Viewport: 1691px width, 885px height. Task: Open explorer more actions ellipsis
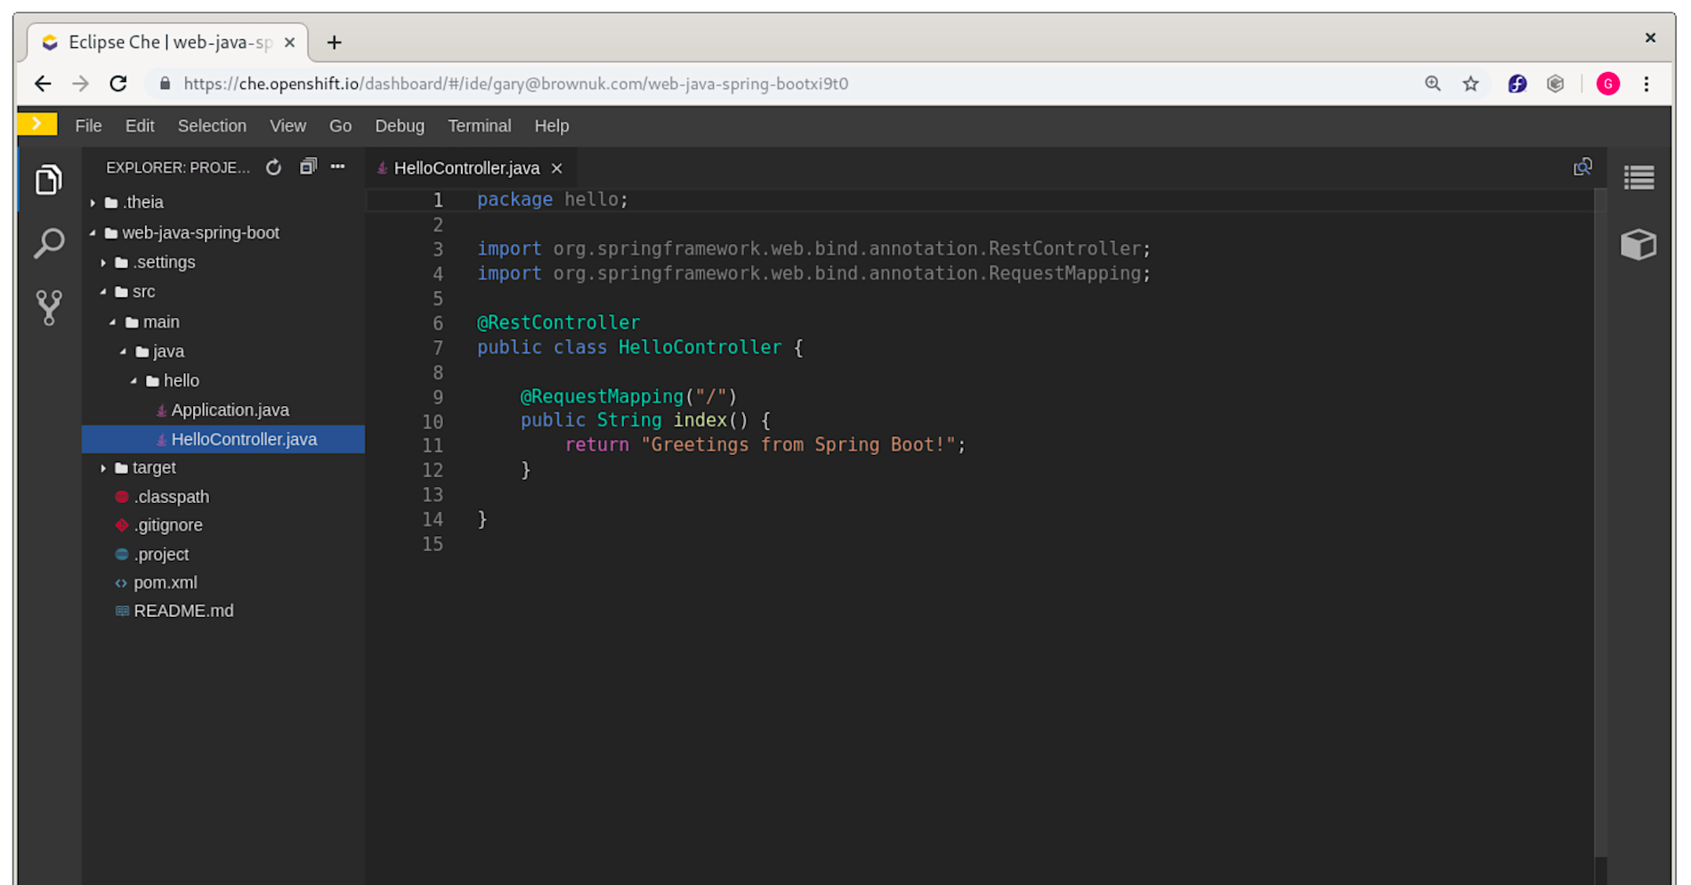tap(338, 167)
